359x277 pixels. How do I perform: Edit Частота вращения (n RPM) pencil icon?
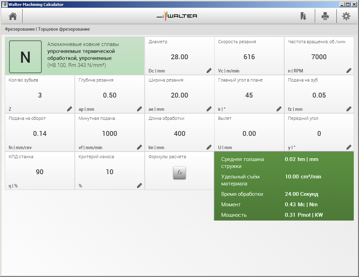coord(349,71)
